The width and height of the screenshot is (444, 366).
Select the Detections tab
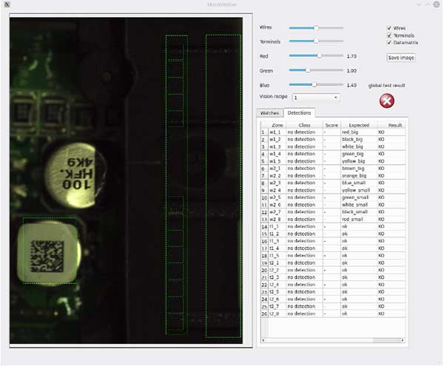(x=299, y=112)
